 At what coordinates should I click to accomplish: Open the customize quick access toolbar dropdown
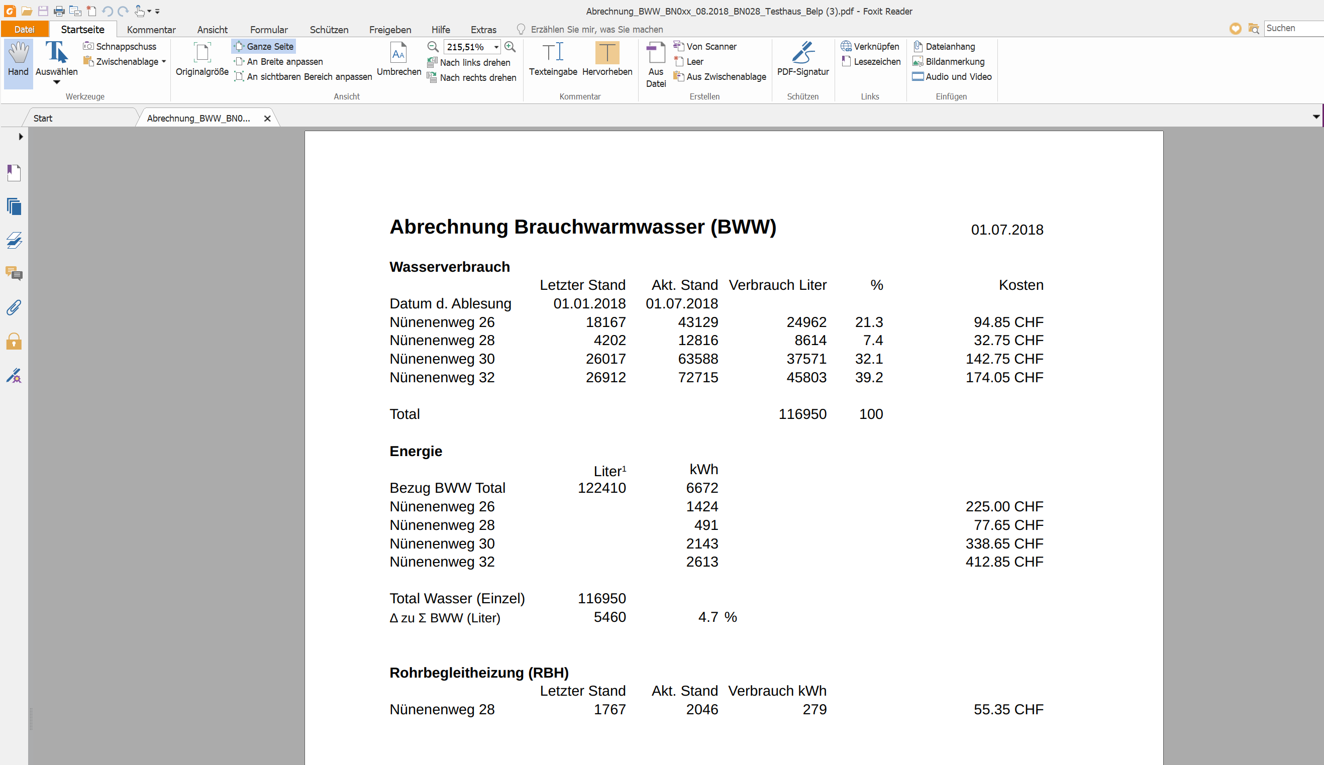point(158,11)
